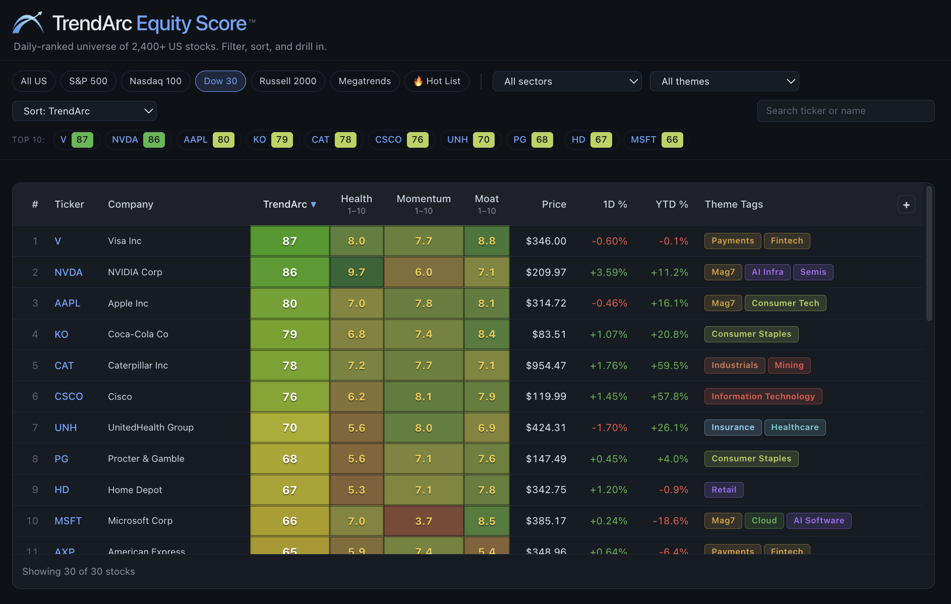The image size is (951, 604).
Task: Click the PG 68 top-10 chip
Action: point(532,140)
